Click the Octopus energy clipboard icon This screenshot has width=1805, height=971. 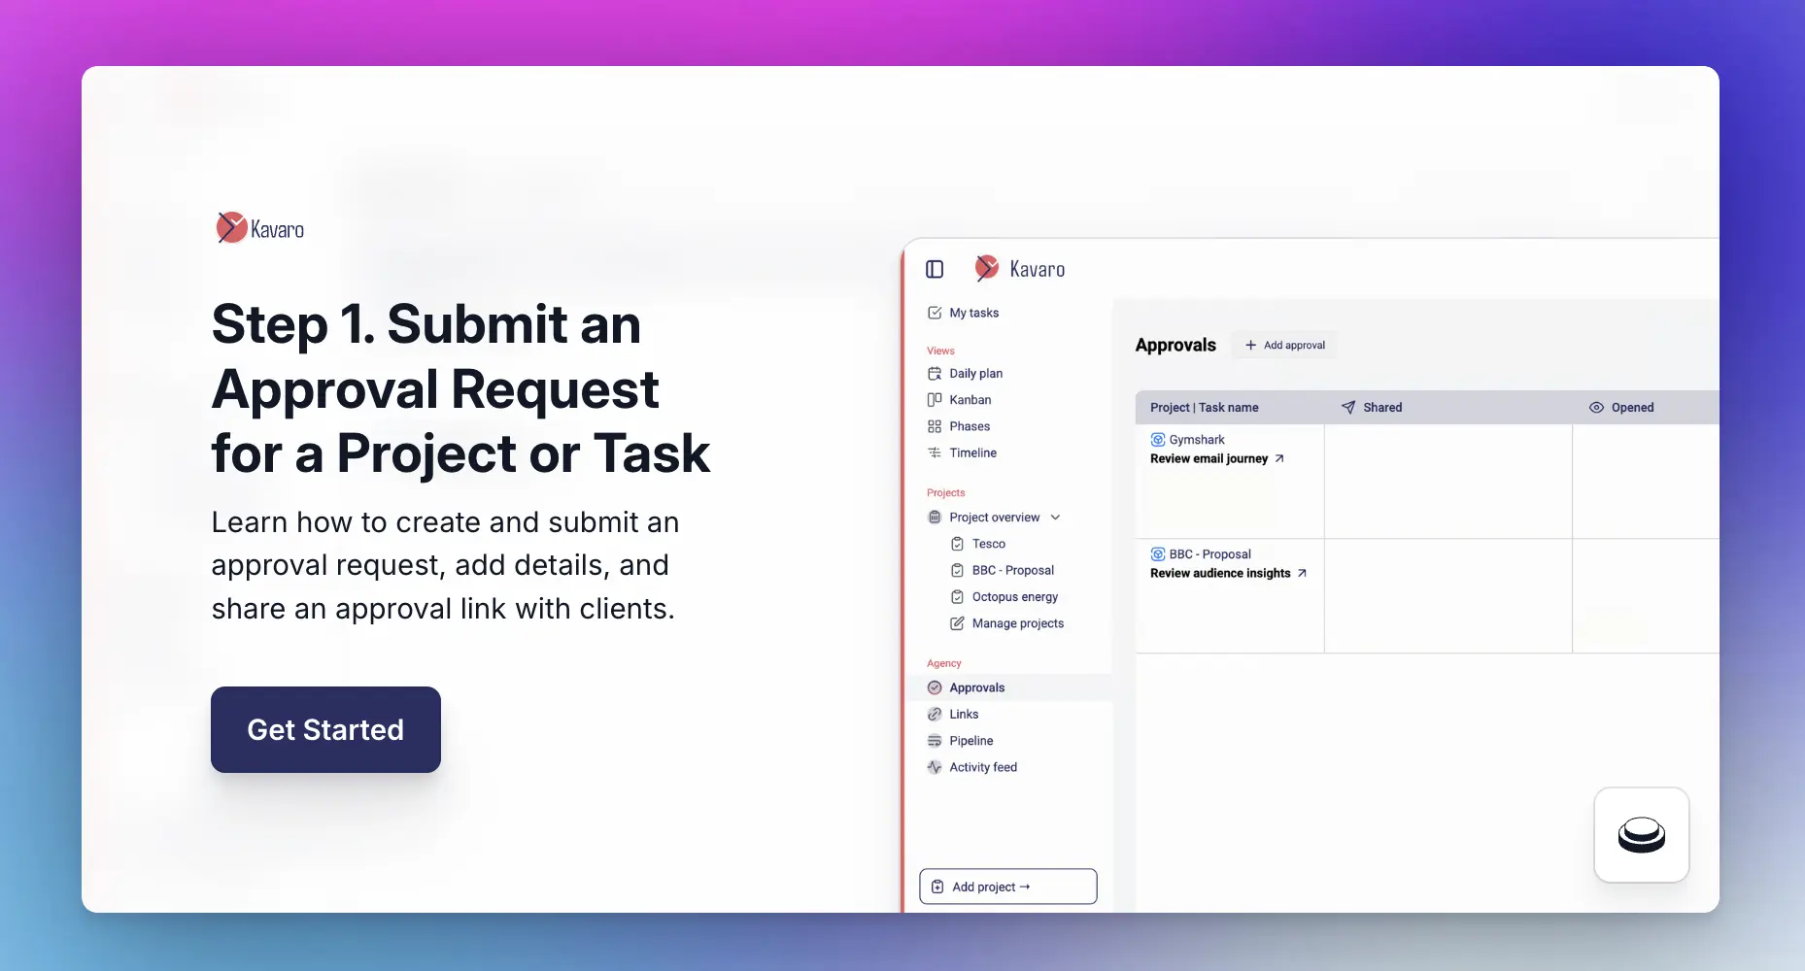[x=957, y=597]
